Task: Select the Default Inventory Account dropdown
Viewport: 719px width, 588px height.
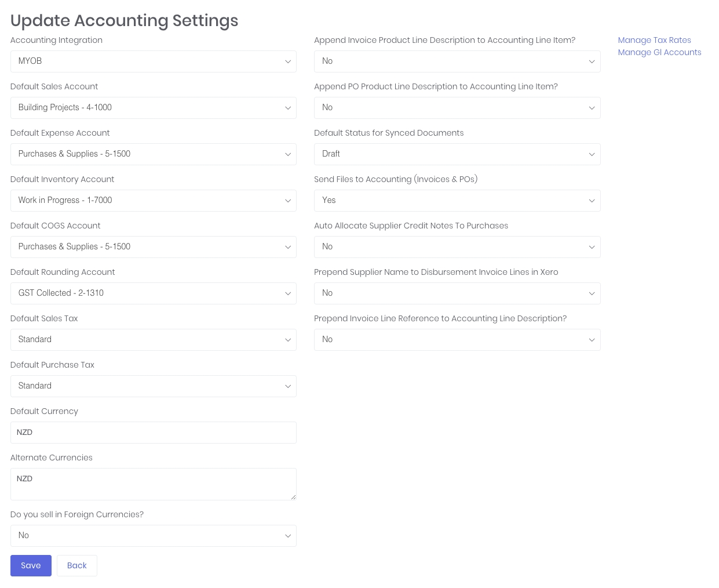Action: pos(153,201)
